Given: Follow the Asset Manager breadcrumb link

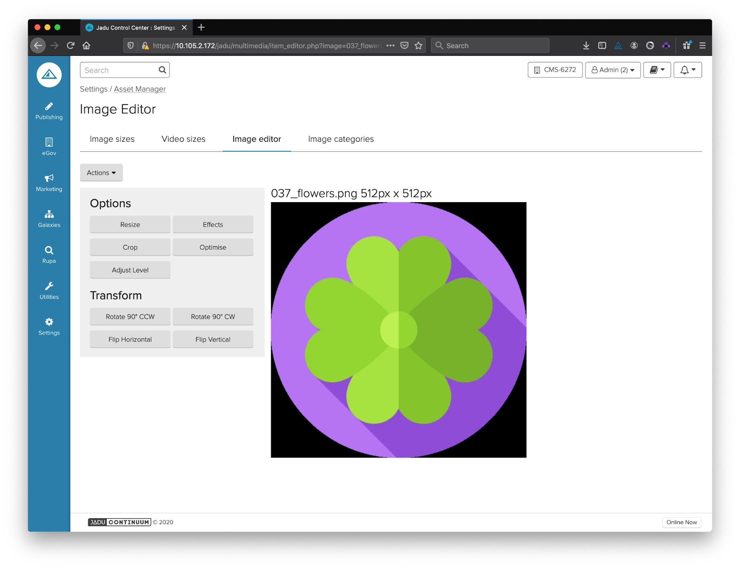Looking at the screenshot, I should point(140,89).
